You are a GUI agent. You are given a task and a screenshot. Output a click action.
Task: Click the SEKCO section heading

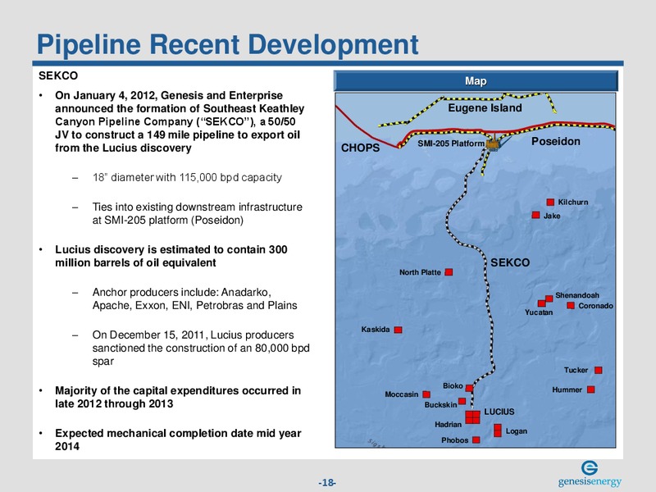point(58,75)
